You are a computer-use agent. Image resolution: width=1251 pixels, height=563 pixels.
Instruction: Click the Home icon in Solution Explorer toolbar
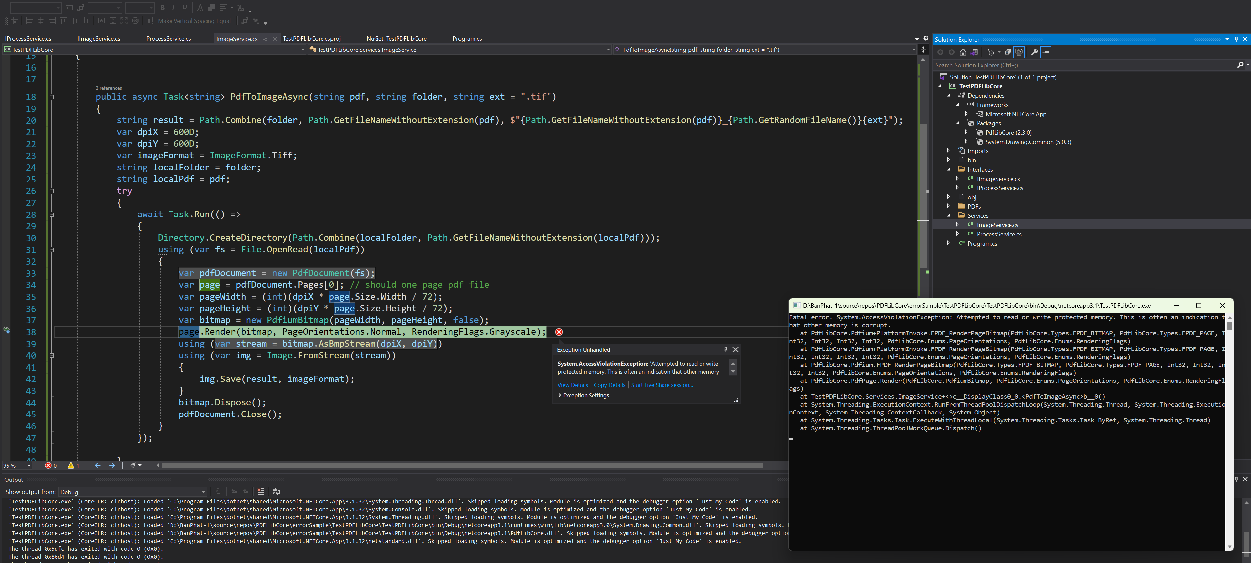[x=963, y=52]
